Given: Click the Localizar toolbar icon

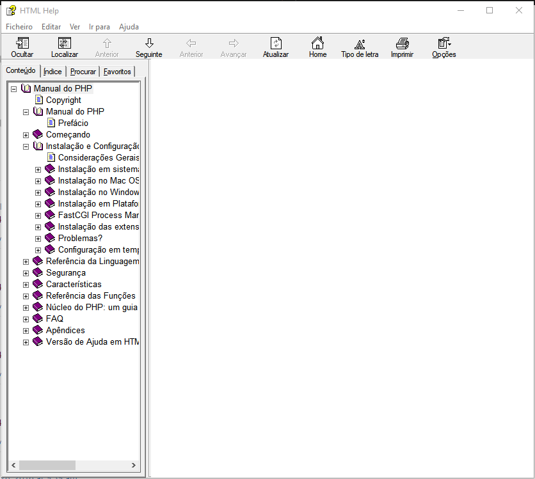Looking at the screenshot, I should click(64, 43).
